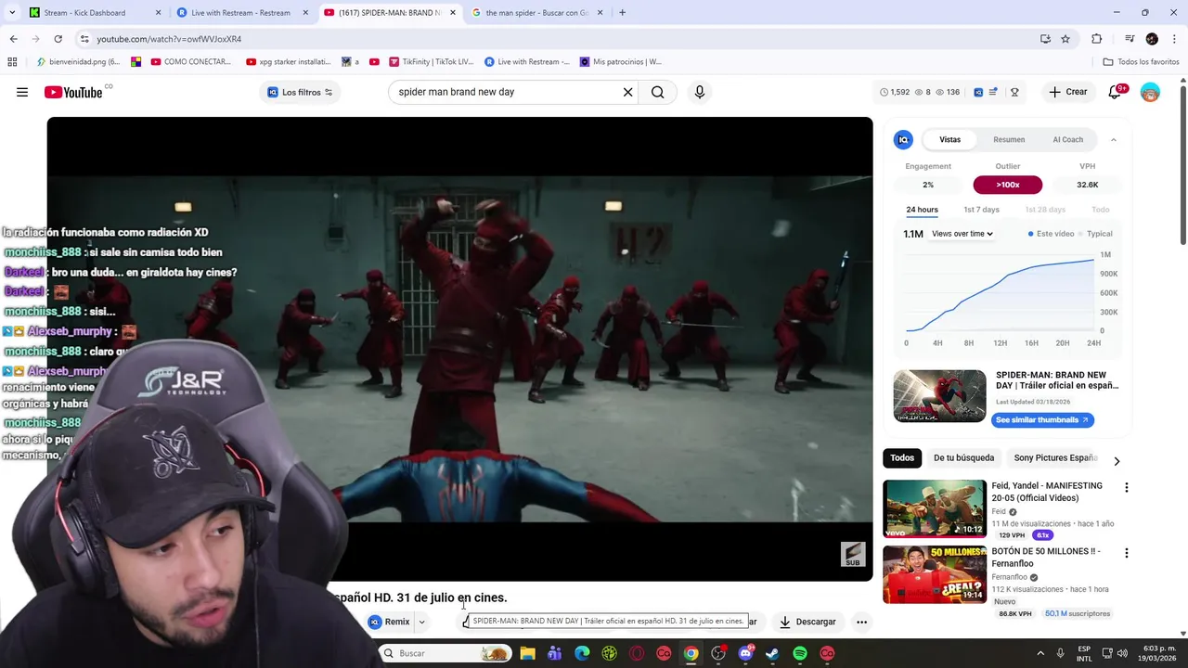Select the Todos filter chip
The image size is (1188, 668).
click(x=902, y=457)
